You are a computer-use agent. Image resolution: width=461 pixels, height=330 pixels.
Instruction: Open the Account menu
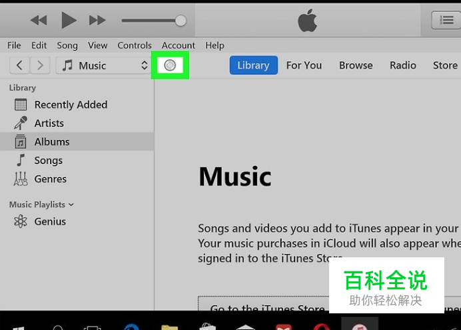click(x=178, y=45)
